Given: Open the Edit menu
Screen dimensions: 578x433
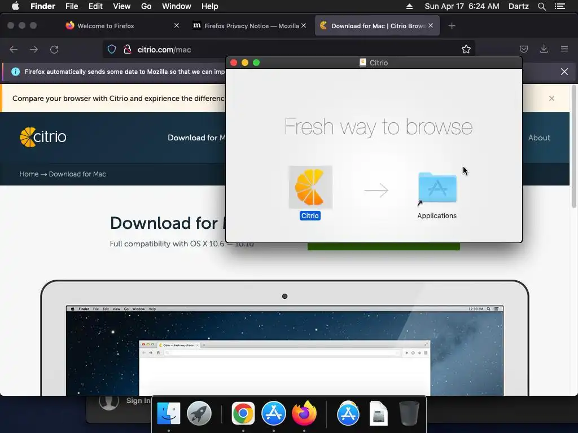Looking at the screenshot, I should [95, 6].
